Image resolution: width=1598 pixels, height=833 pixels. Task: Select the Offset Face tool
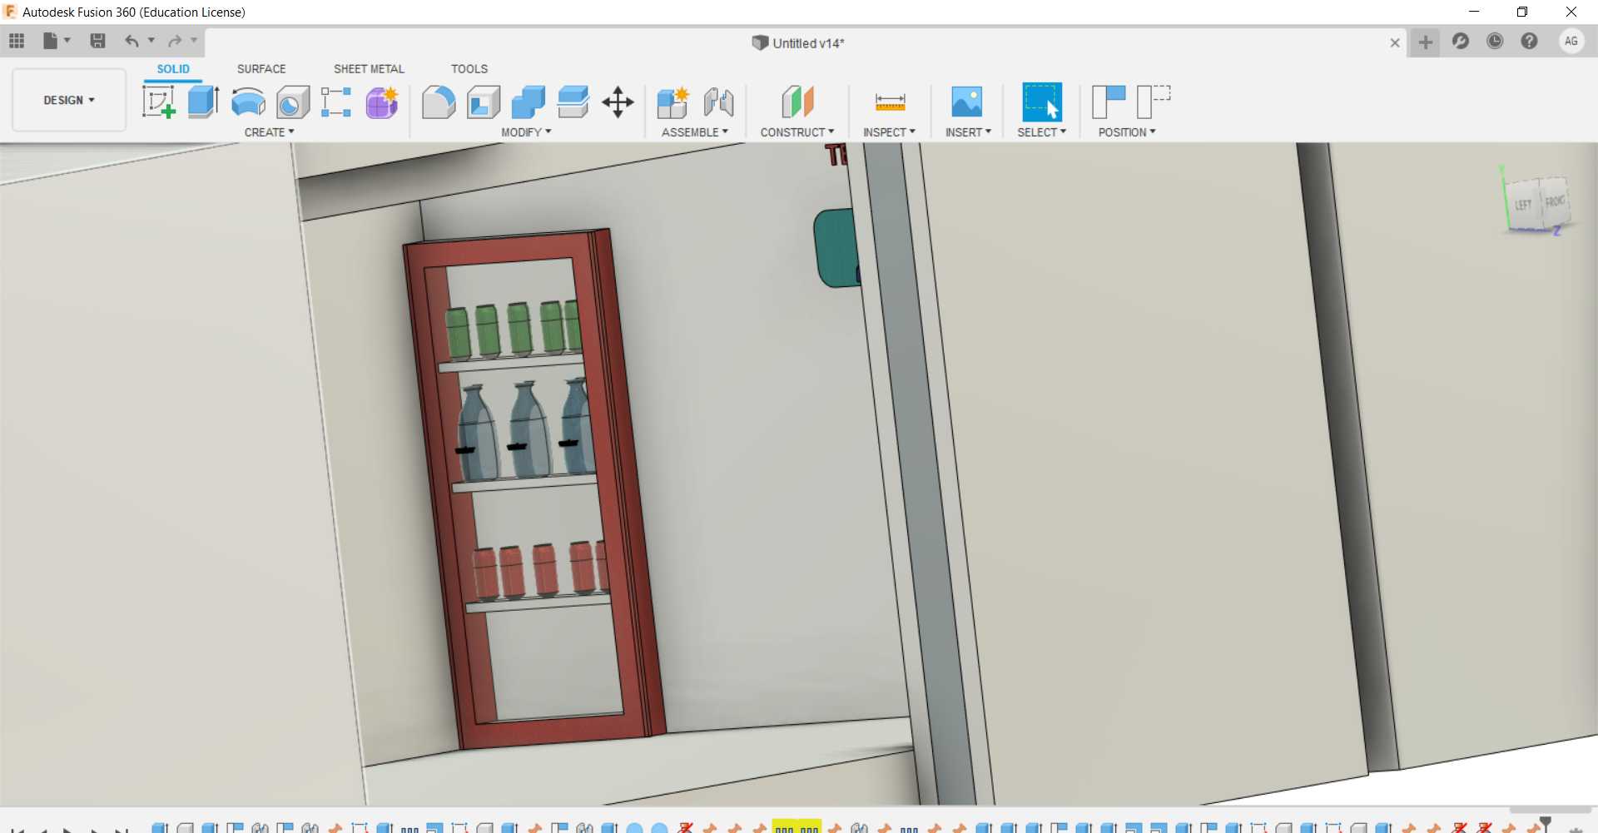coord(573,102)
